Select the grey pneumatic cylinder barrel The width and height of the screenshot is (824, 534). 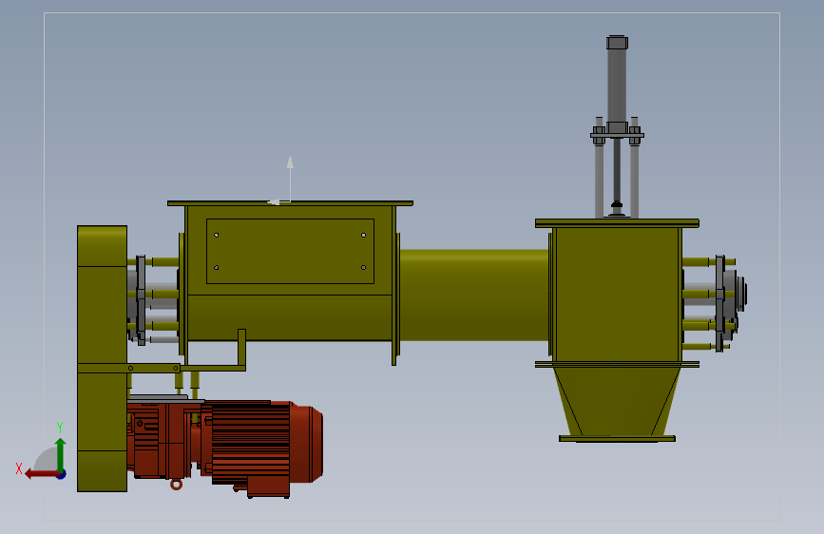(617, 86)
